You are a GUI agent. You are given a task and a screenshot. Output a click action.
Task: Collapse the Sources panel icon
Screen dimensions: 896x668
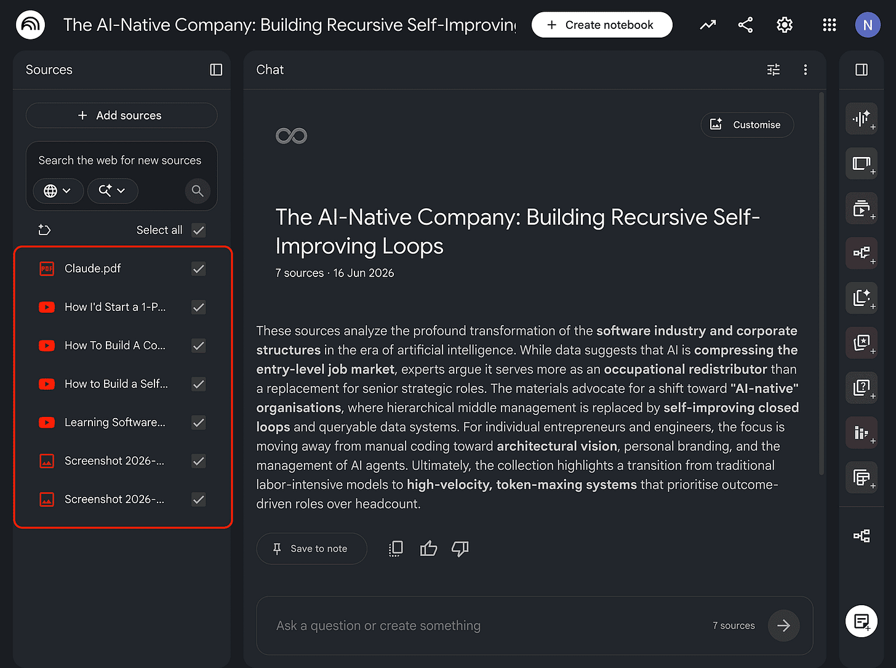click(x=216, y=70)
